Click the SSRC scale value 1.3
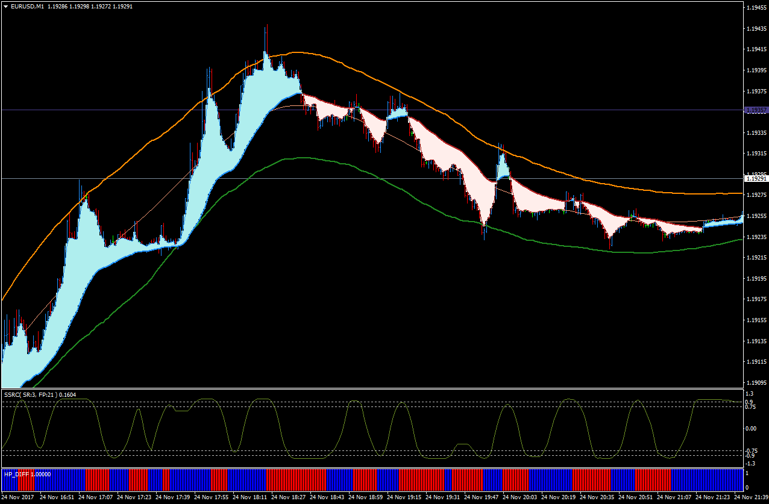 click(x=751, y=393)
